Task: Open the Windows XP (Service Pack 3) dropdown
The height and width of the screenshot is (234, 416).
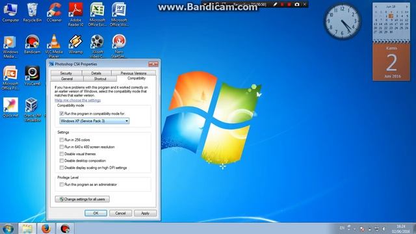Action: click(x=94, y=121)
